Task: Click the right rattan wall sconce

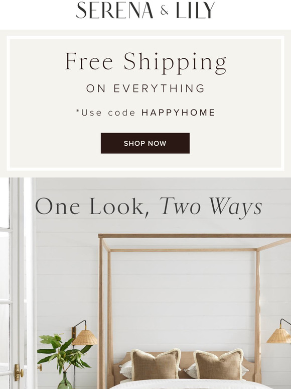Action: point(279,332)
